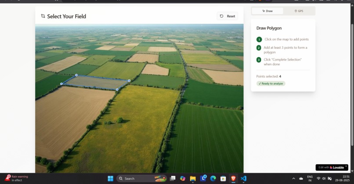Select the top-left polygon vertex handle
The width and height of the screenshot is (354, 184).
click(76, 75)
